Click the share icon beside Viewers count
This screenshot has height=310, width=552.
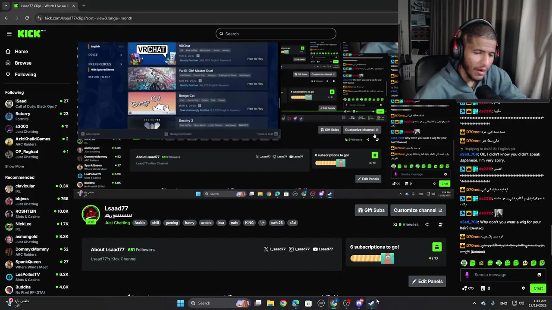(x=427, y=224)
